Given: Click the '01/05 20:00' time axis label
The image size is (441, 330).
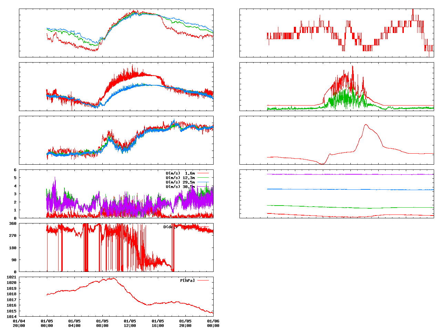Looking at the screenshot, I should tap(185, 323).
